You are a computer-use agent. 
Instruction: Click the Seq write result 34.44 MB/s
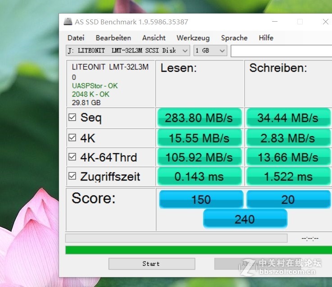288,118
